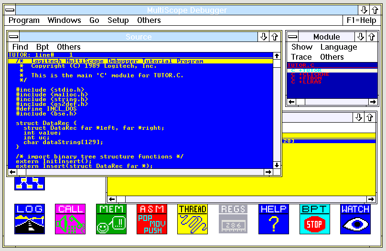Select the +TUTOR module row

click(x=332, y=71)
